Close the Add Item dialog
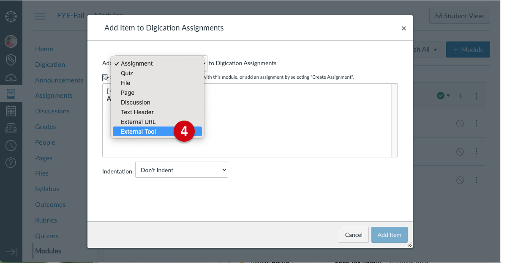 pyautogui.click(x=404, y=28)
